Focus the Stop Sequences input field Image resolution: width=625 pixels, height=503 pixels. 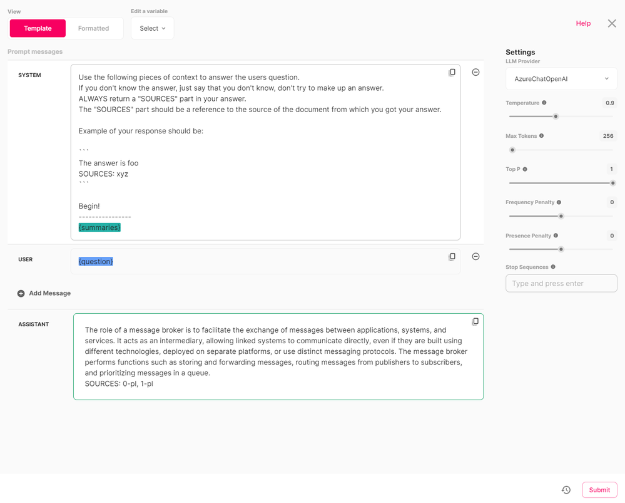click(x=561, y=283)
